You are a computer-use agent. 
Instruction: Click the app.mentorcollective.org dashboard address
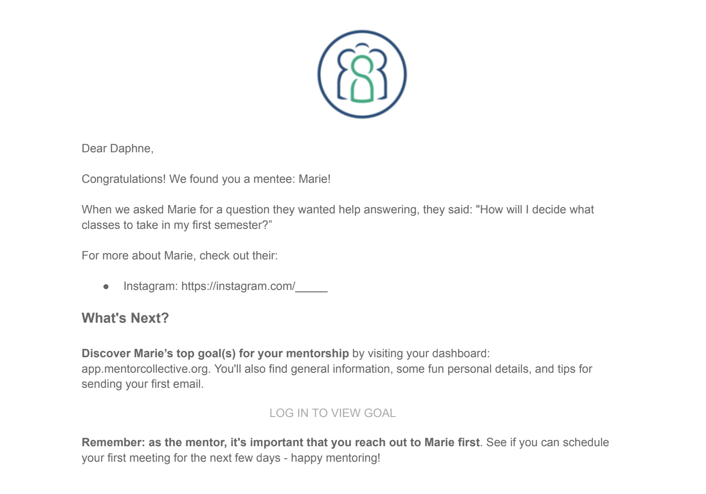tap(145, 369)
